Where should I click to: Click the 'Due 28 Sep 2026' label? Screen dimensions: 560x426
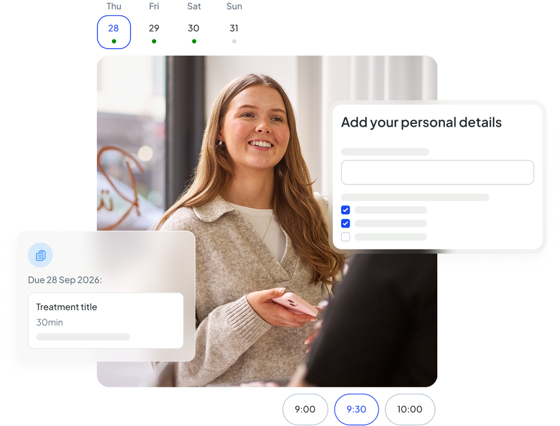click(65, 280)
